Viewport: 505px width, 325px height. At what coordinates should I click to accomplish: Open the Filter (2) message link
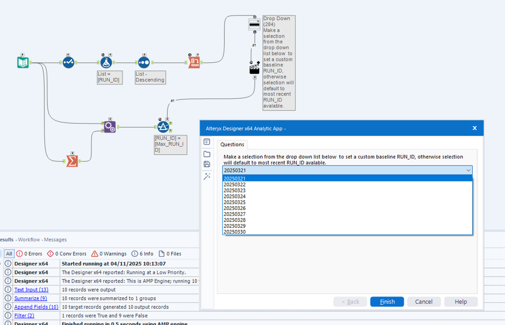(24, 316)
